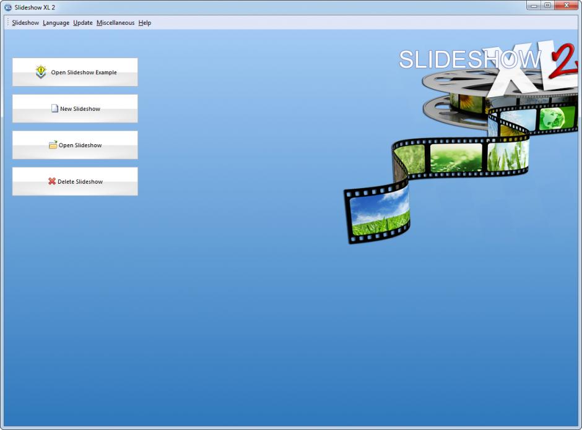Screen dimensions: 582x430
Task: Open the Language menu
Action: 56,23
